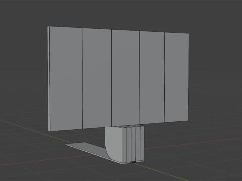Select the rightmost face of the monitor screen
Viewport: 242px width, 181px height.
click(176, 77)
